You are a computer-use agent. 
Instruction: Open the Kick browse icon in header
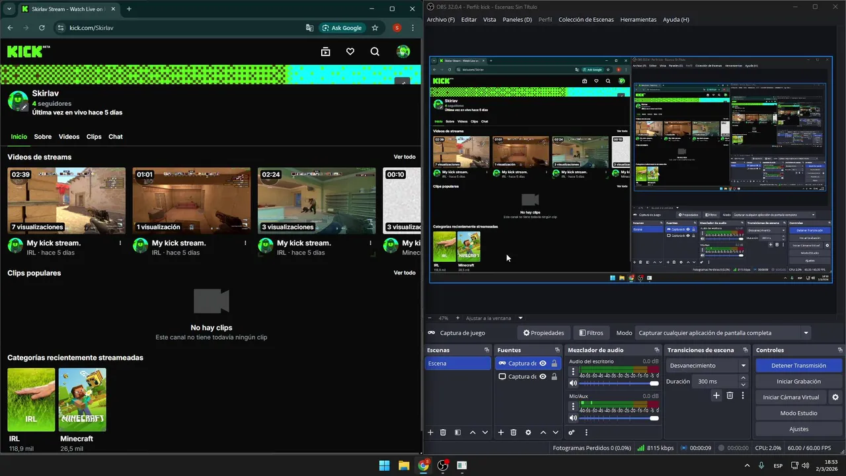click(x=325, y=52)
